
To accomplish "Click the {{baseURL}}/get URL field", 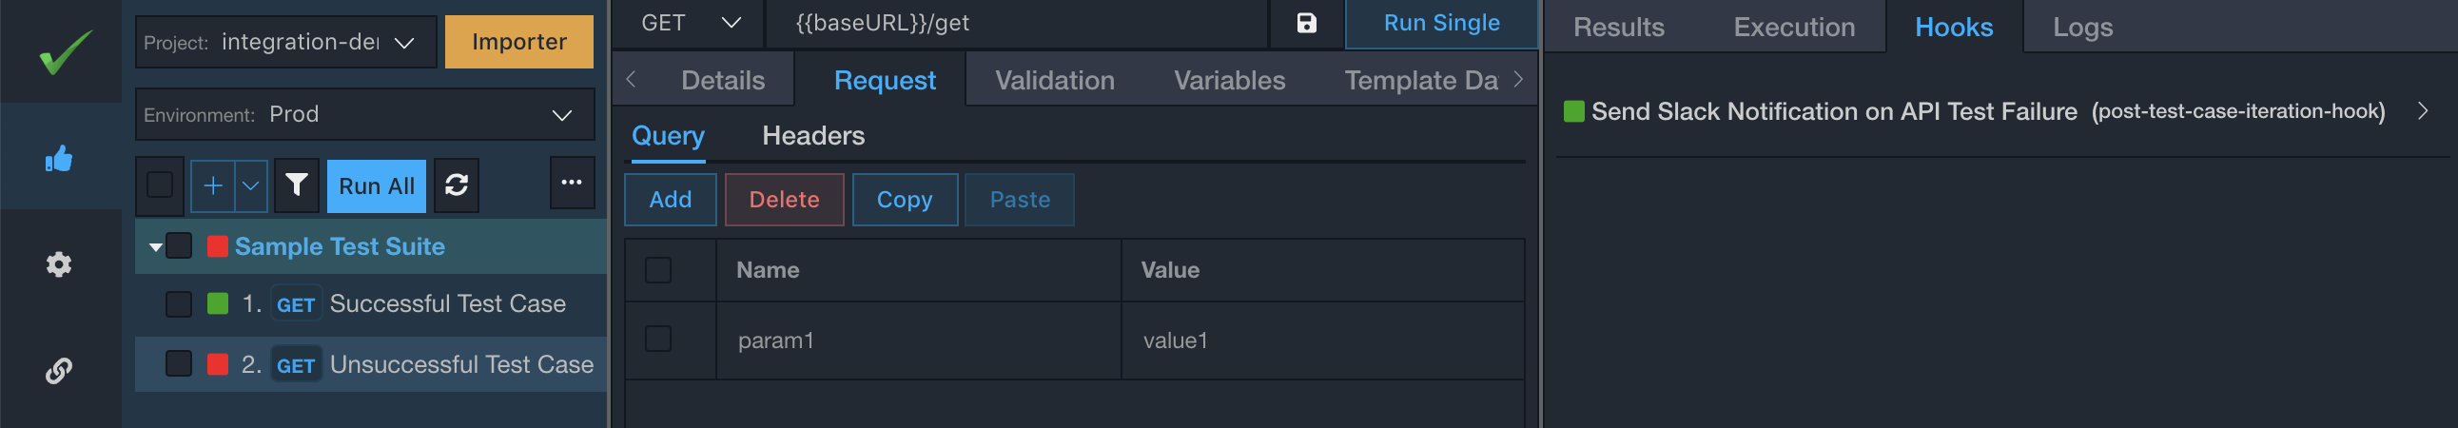I will click(1016, 23).
